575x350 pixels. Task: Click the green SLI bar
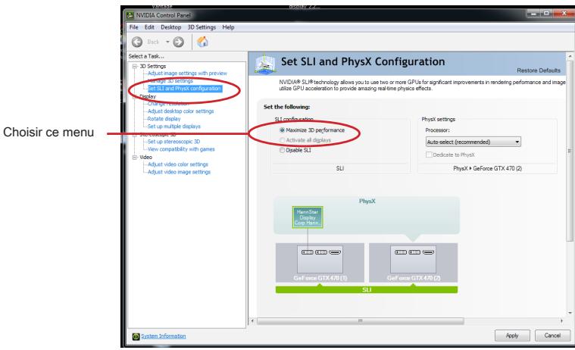(367, 290)
